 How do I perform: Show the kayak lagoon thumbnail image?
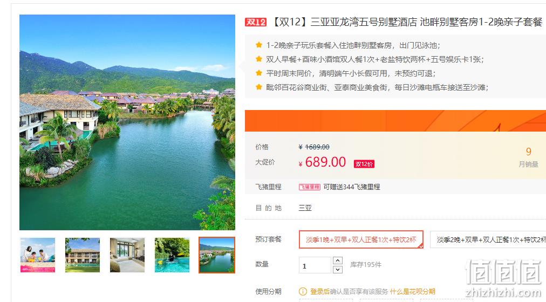[x=172, y=255]
